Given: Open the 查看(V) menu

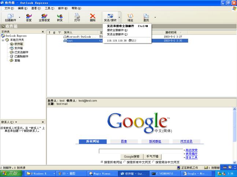Looking at the screenshot, I should (x=36, y=8).
